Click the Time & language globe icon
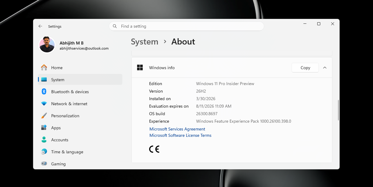Viewport: 373px width, 187px height. click(x=44, y=152)
